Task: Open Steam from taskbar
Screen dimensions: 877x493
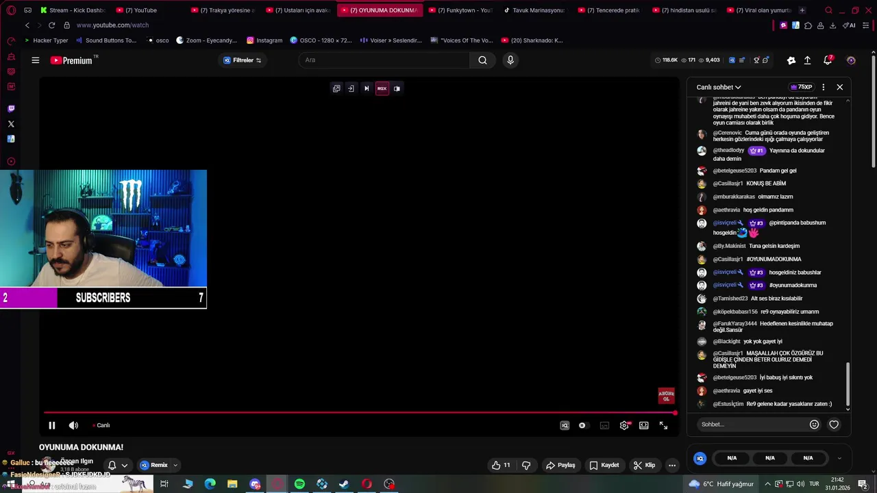Action: coord(344,484)
